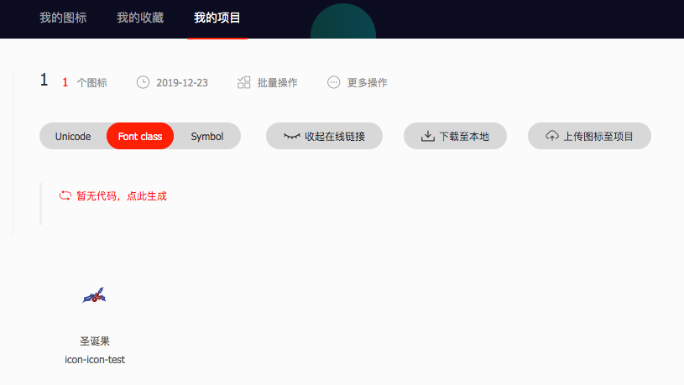
Task: Collapse online link via 收起在线链接
Action: point(324,136)
